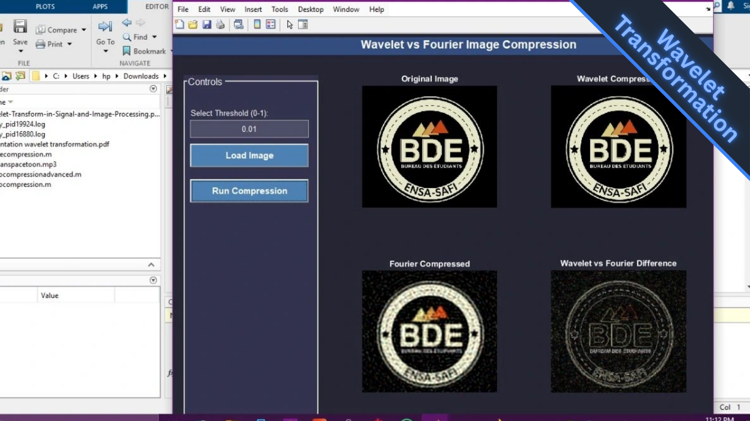
Task: Select wavelet transformation.pdf in file list
Action: point(55,144)
